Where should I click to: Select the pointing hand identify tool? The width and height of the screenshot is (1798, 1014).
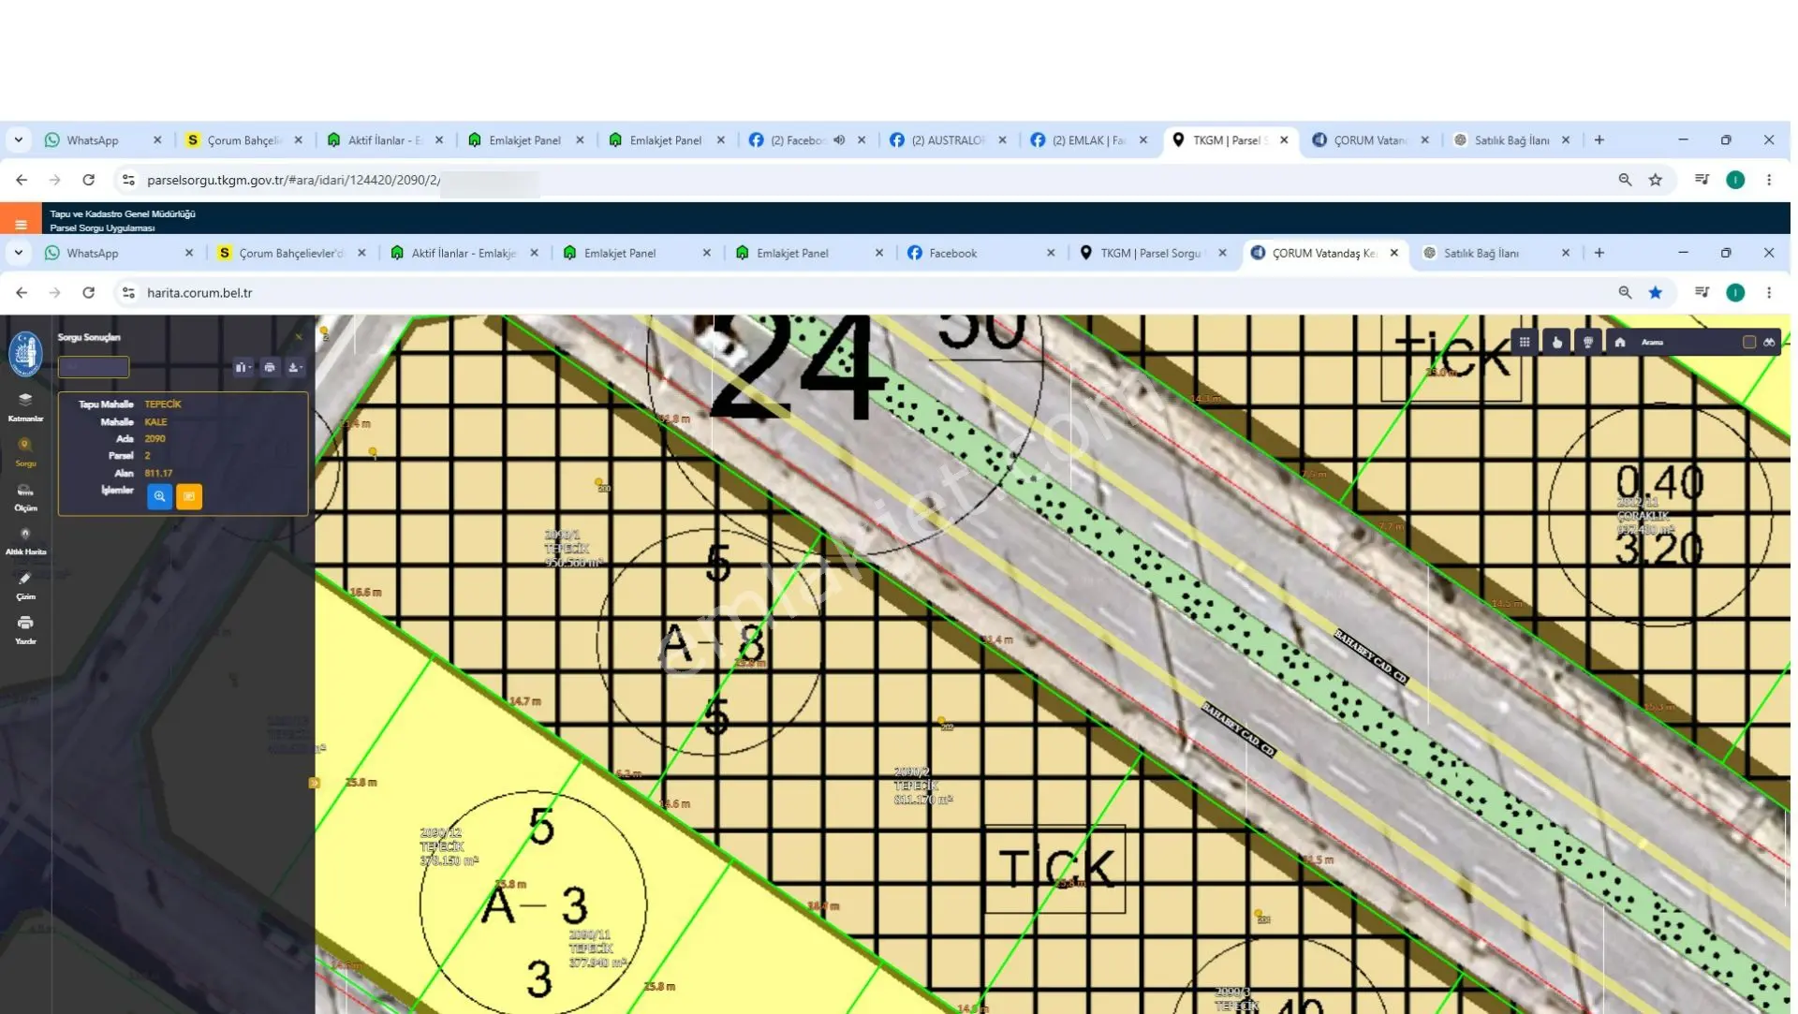click(1556, 342)
